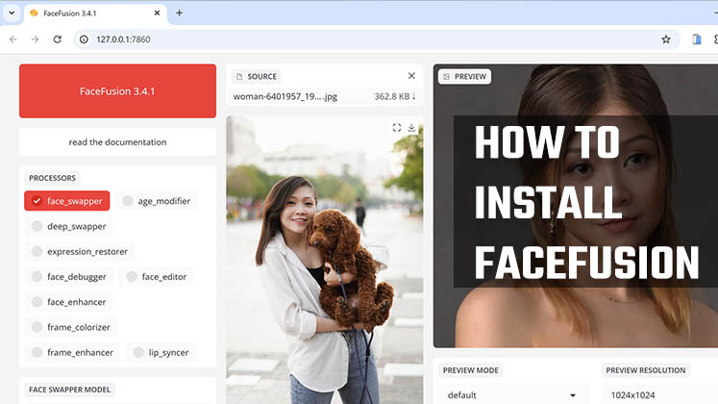Remove the source file with the X icon

(x=411, y=76)
